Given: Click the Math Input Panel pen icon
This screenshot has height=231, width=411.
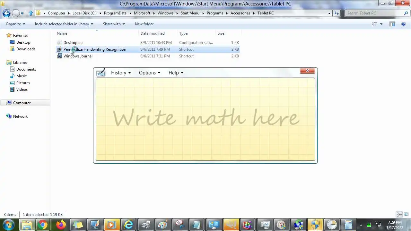Looking at the screenshot, I should point(101,73).
